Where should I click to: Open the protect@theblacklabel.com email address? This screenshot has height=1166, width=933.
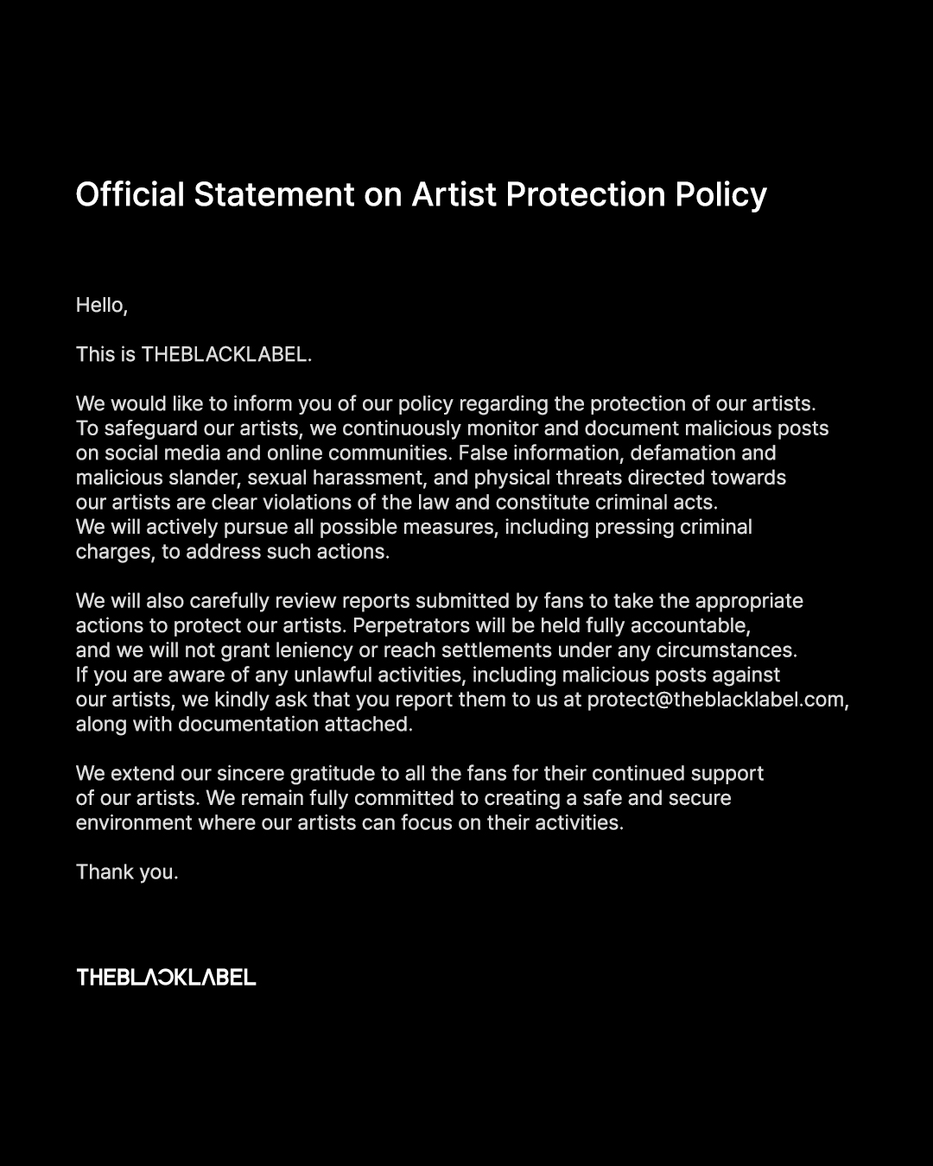point(716,700)
